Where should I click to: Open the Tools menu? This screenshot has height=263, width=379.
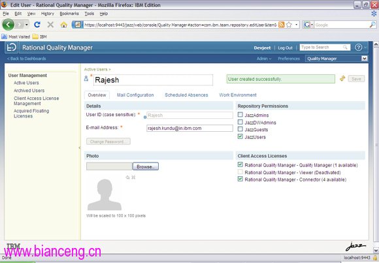click(89, 14)
